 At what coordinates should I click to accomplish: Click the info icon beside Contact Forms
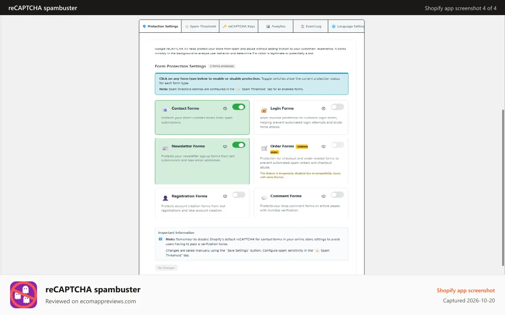[225, 108]
